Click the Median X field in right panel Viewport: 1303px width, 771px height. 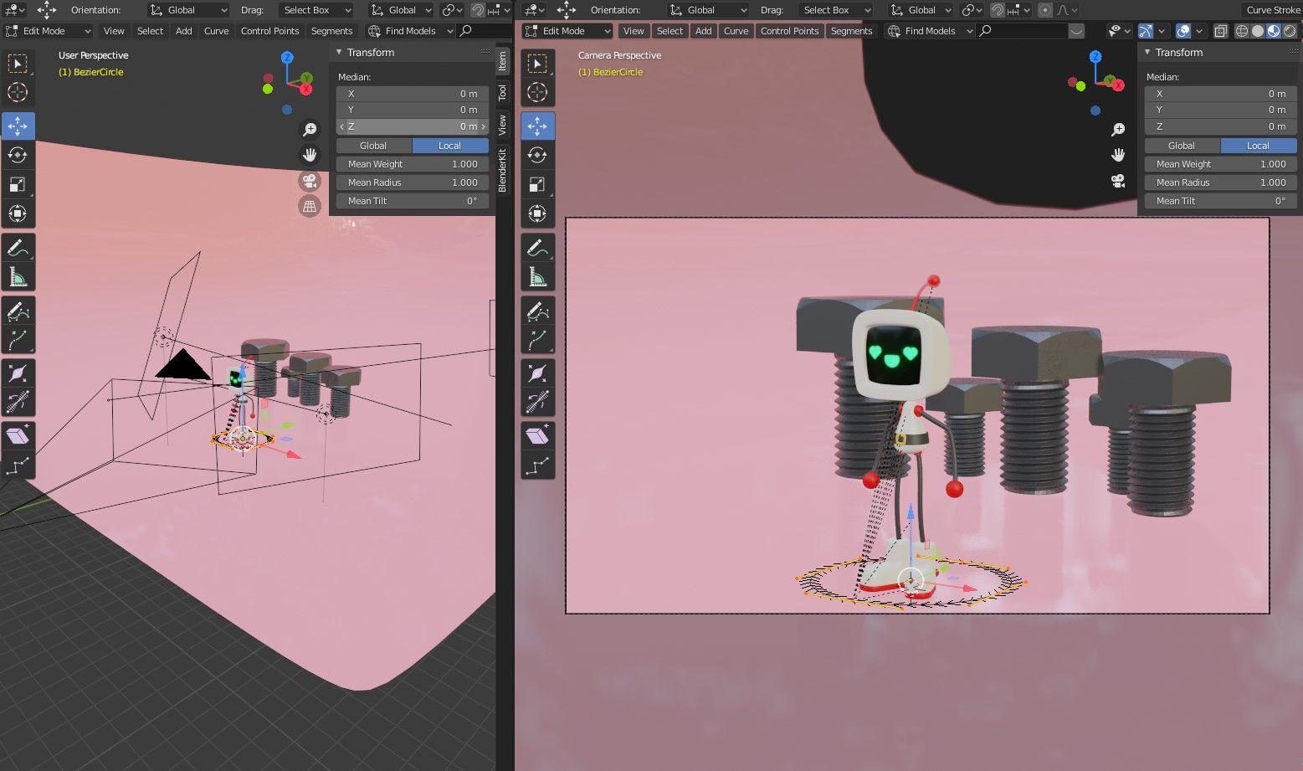[x=1221, y=94]
